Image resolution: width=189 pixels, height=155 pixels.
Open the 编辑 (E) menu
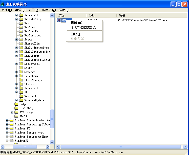pyautogui.click(x=20, y=10)
